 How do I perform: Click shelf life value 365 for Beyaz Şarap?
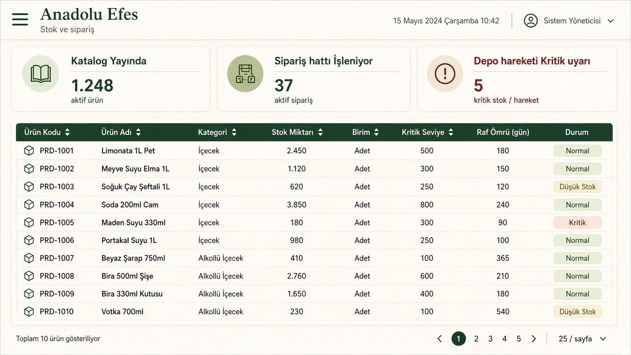pyautogui.click(x=503, y=258)
